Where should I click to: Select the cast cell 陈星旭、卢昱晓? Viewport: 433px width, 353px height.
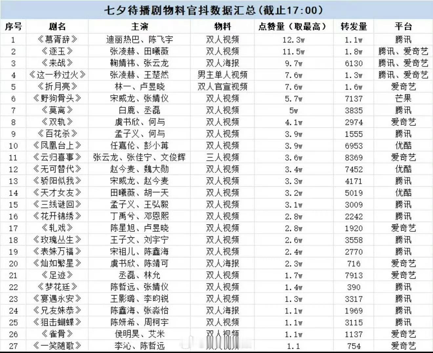tap(139, 228)
